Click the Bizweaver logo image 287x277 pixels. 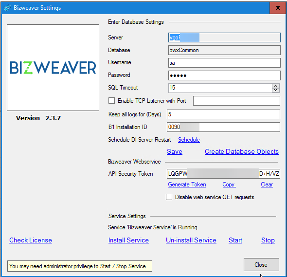pos(53,68)
